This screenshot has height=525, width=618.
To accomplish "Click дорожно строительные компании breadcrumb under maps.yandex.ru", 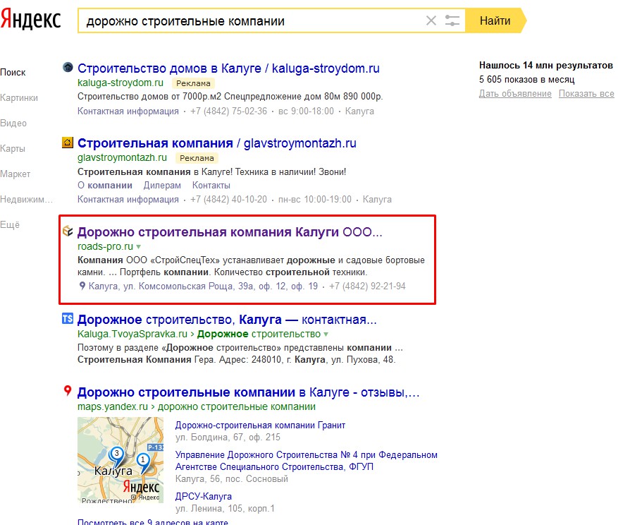I will (237, 406).
